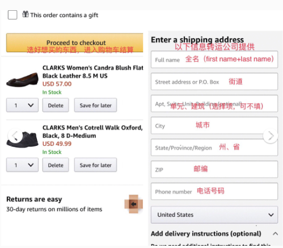Click the gift box icon
Image resolution: width=283 pixels, height=248 pixels.
[26, 14]
